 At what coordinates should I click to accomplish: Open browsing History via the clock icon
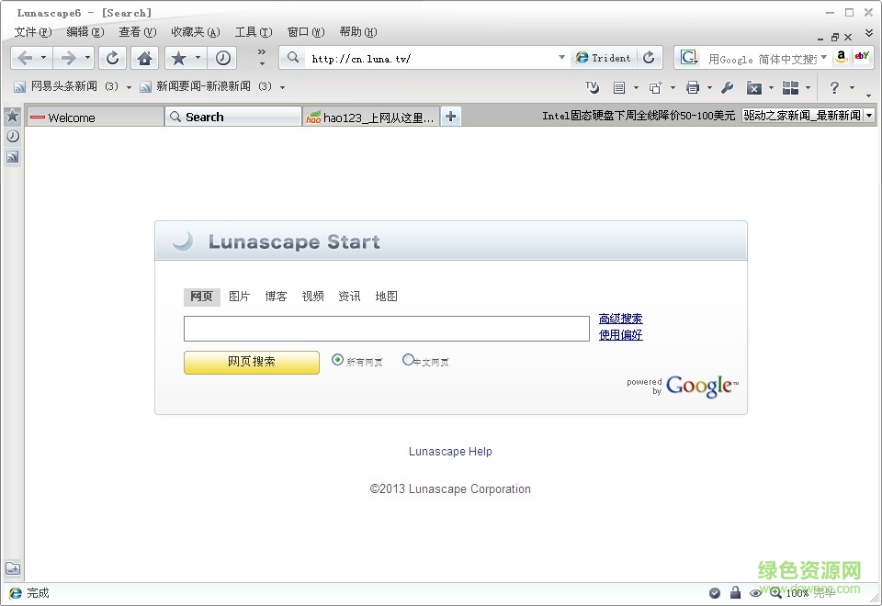[221, 57]
